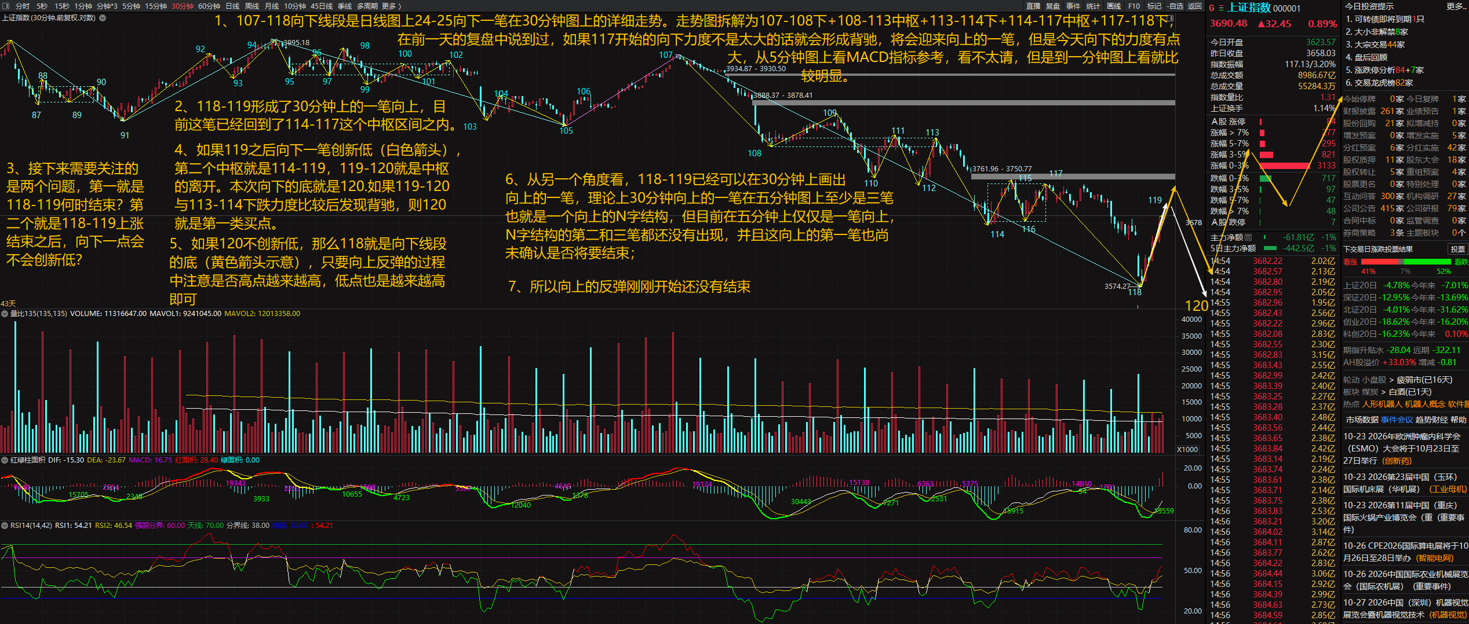Image resolution: width=1469 pixels, height=624 pixels.
Task: Open 涨跌停分析 tip entry
Action: coord(1384,70)
